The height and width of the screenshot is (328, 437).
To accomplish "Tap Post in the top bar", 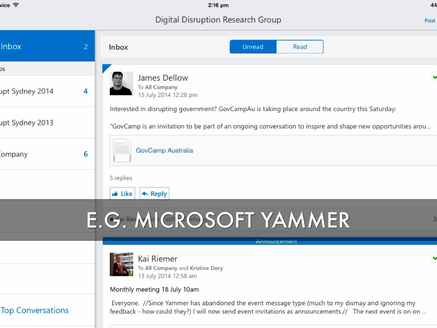I will 430,20.
